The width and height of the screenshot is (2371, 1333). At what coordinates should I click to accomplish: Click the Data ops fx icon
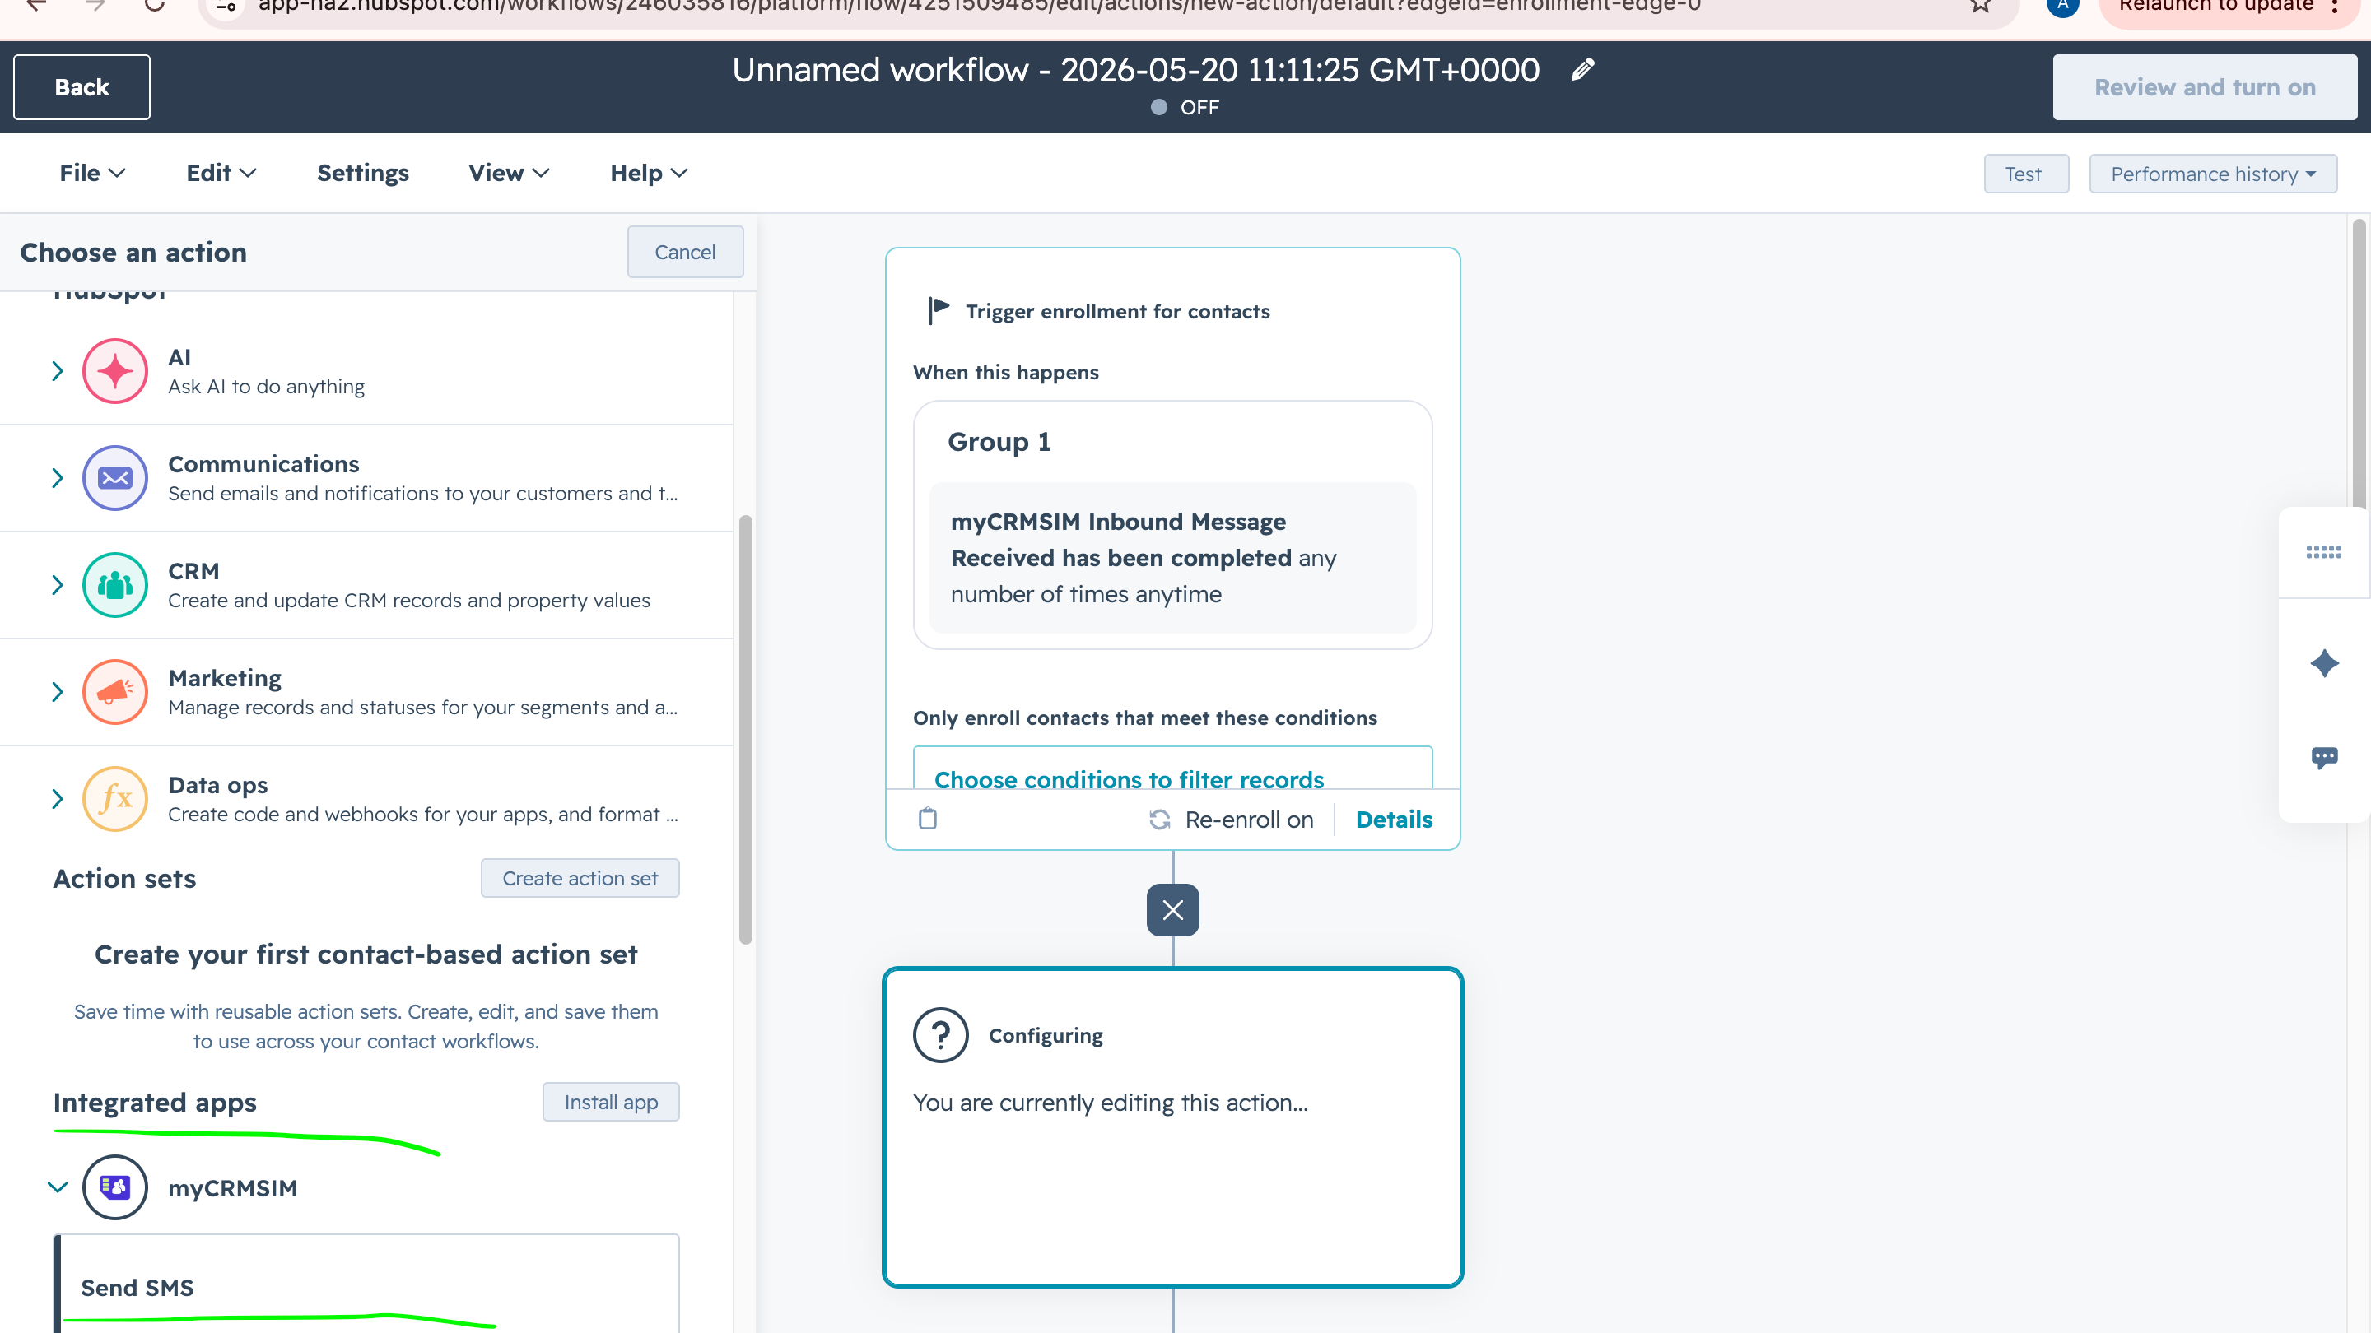tap(115, 798)
